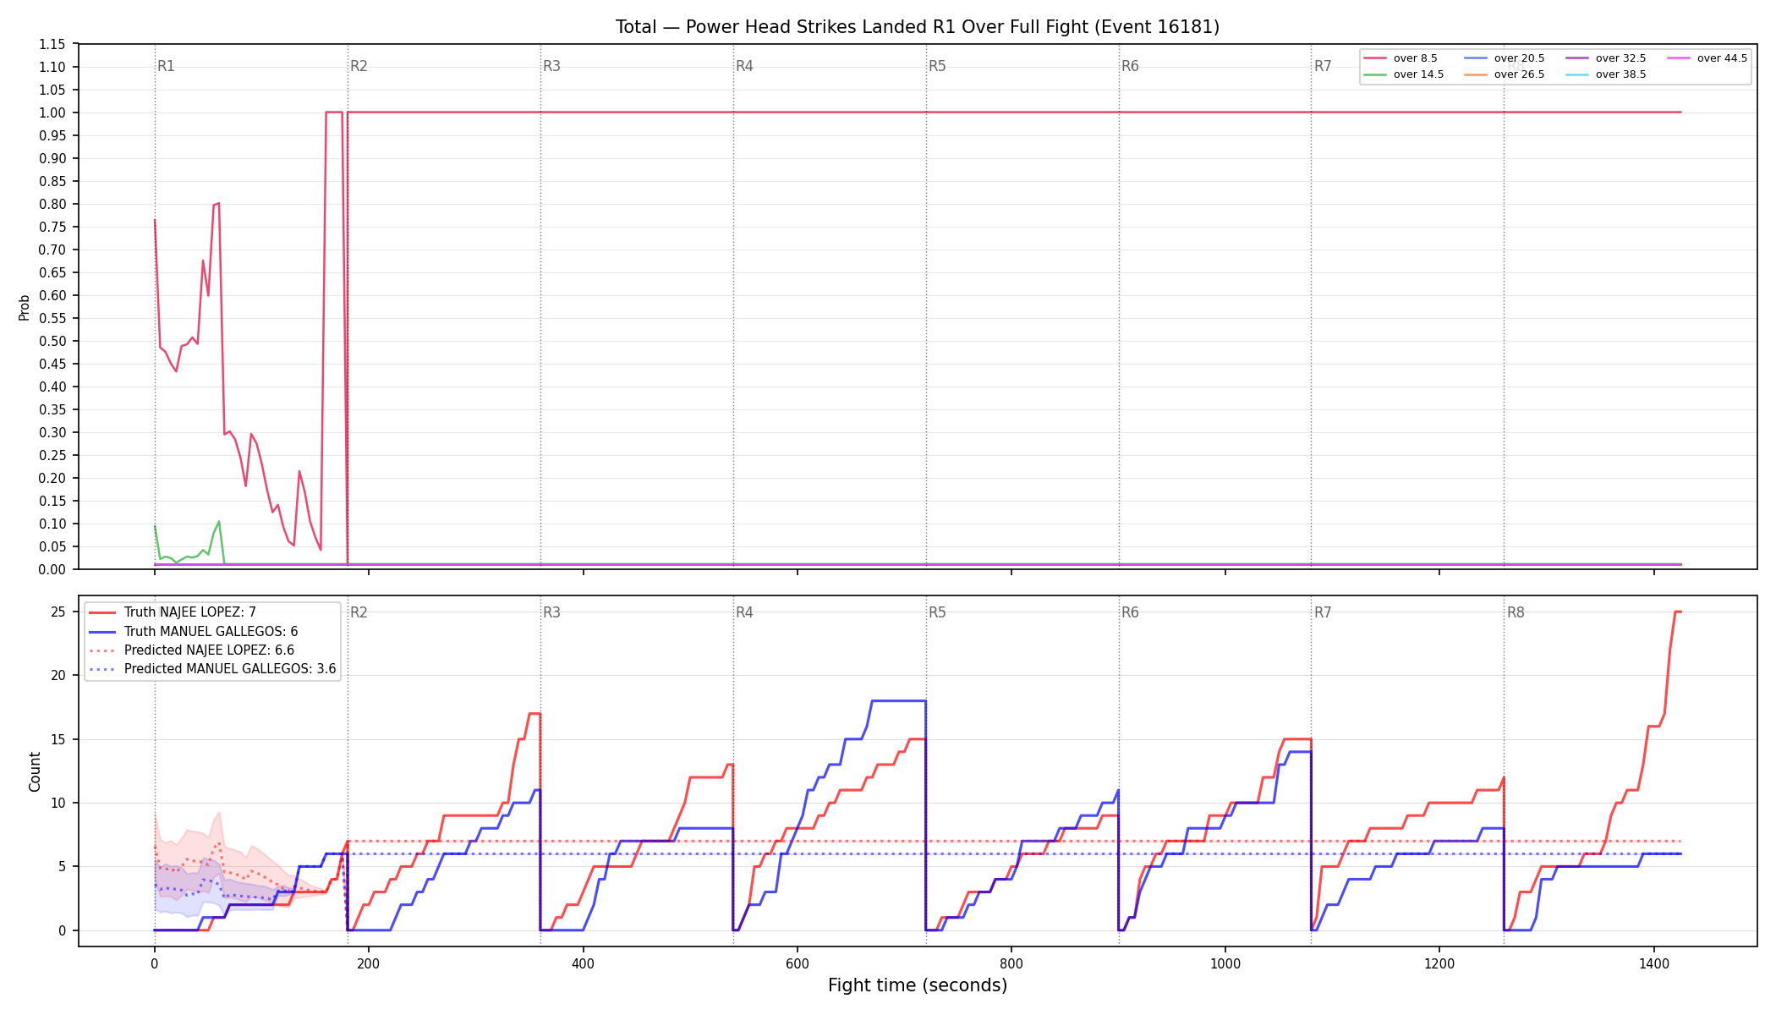Click the R7 round marker in top chart

1323,66
